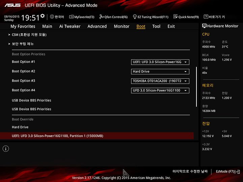The image size is (243, 182).
Task: Open clock settings gear beside 19:51
Action: point(43,16)
